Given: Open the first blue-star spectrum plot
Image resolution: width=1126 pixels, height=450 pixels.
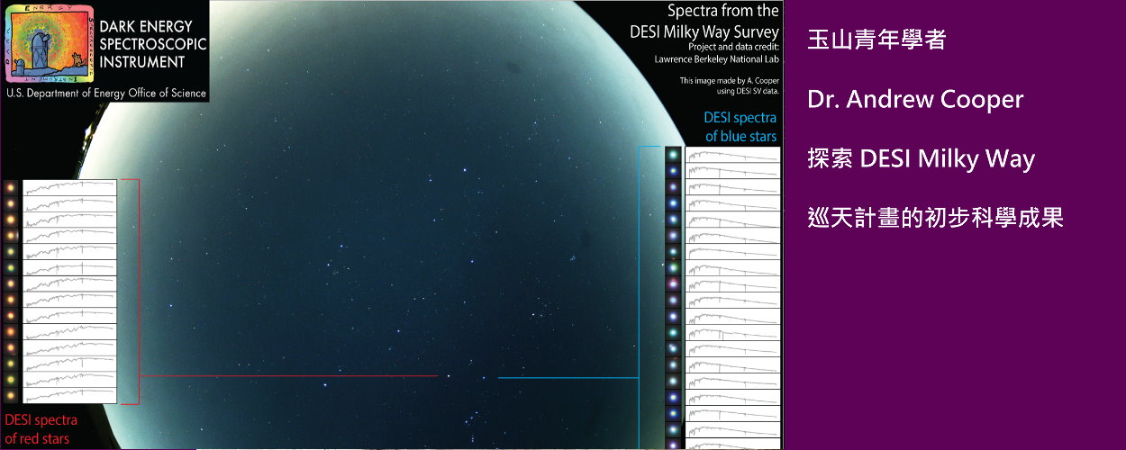Looking at the screenshot, I should [x=731, y=154].
